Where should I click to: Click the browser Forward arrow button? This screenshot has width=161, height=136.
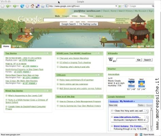(x=15, y=6)
